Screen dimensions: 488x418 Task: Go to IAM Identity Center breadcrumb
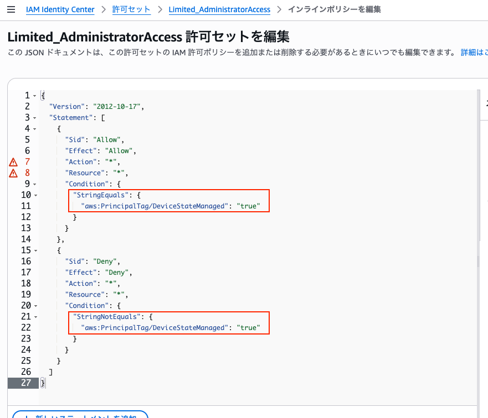[60, 9]
